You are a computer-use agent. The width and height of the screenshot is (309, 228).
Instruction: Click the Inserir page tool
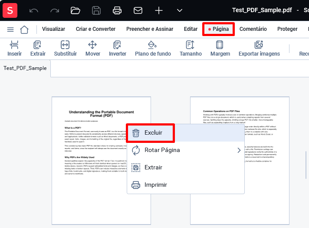coord(14,49)
